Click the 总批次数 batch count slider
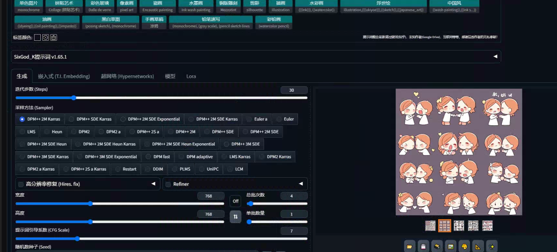Image resolution: width=557 pixels, height=252 pixels. point(277,204)
